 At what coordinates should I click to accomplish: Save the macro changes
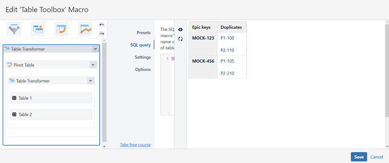pyautogui.click(x=359, y=157)
